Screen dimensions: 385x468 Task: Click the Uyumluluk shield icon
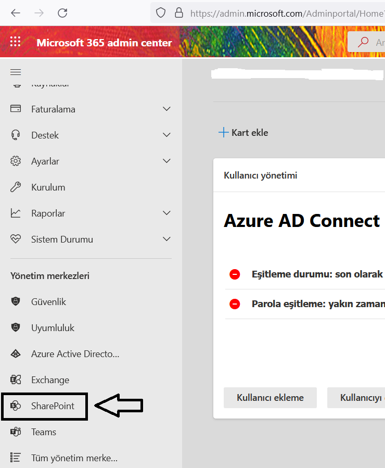click(x=16, y=327)
